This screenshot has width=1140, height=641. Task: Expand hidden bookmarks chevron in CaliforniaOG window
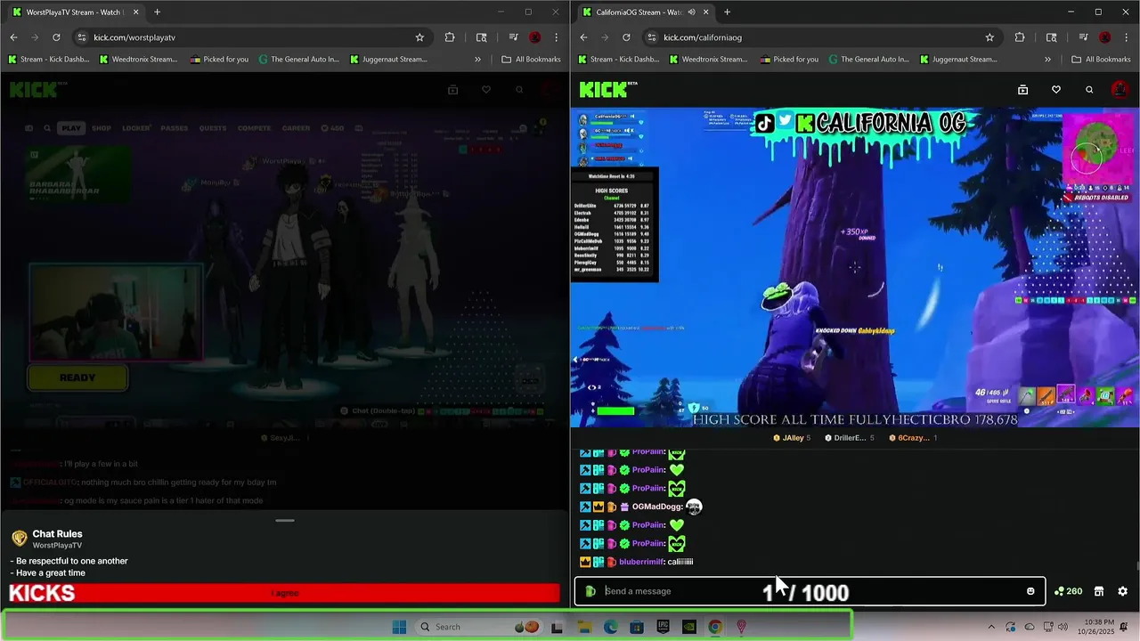tap(1047, 60)
